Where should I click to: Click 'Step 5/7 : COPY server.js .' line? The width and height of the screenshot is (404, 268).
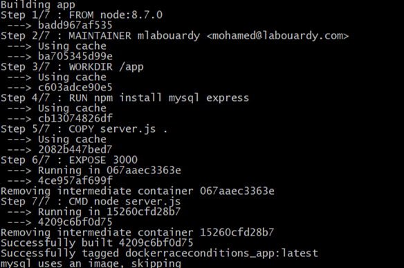84,129
